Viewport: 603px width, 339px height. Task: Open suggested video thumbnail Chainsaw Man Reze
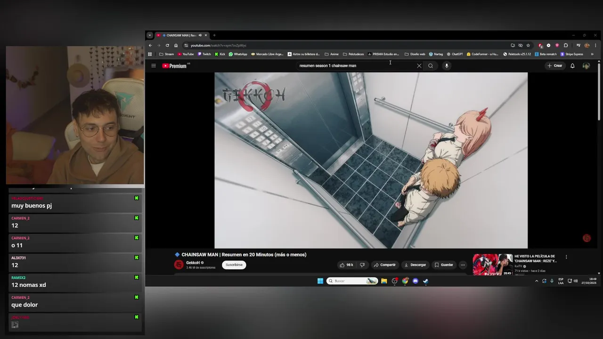point(492,265)
